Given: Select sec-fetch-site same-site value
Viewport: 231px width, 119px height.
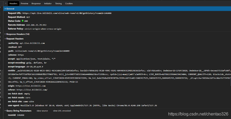Looking at the screenshot, I should [x=29, y=101].
